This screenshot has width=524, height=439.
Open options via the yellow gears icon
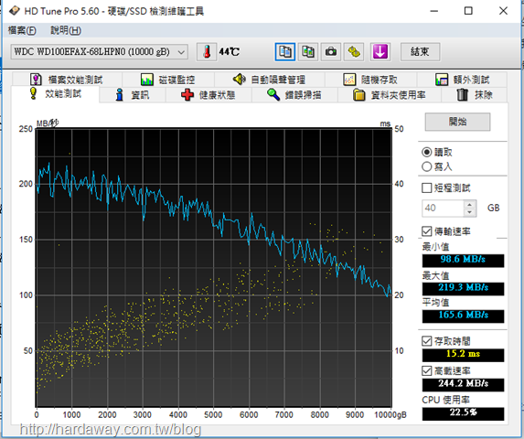tap(354, 52)
